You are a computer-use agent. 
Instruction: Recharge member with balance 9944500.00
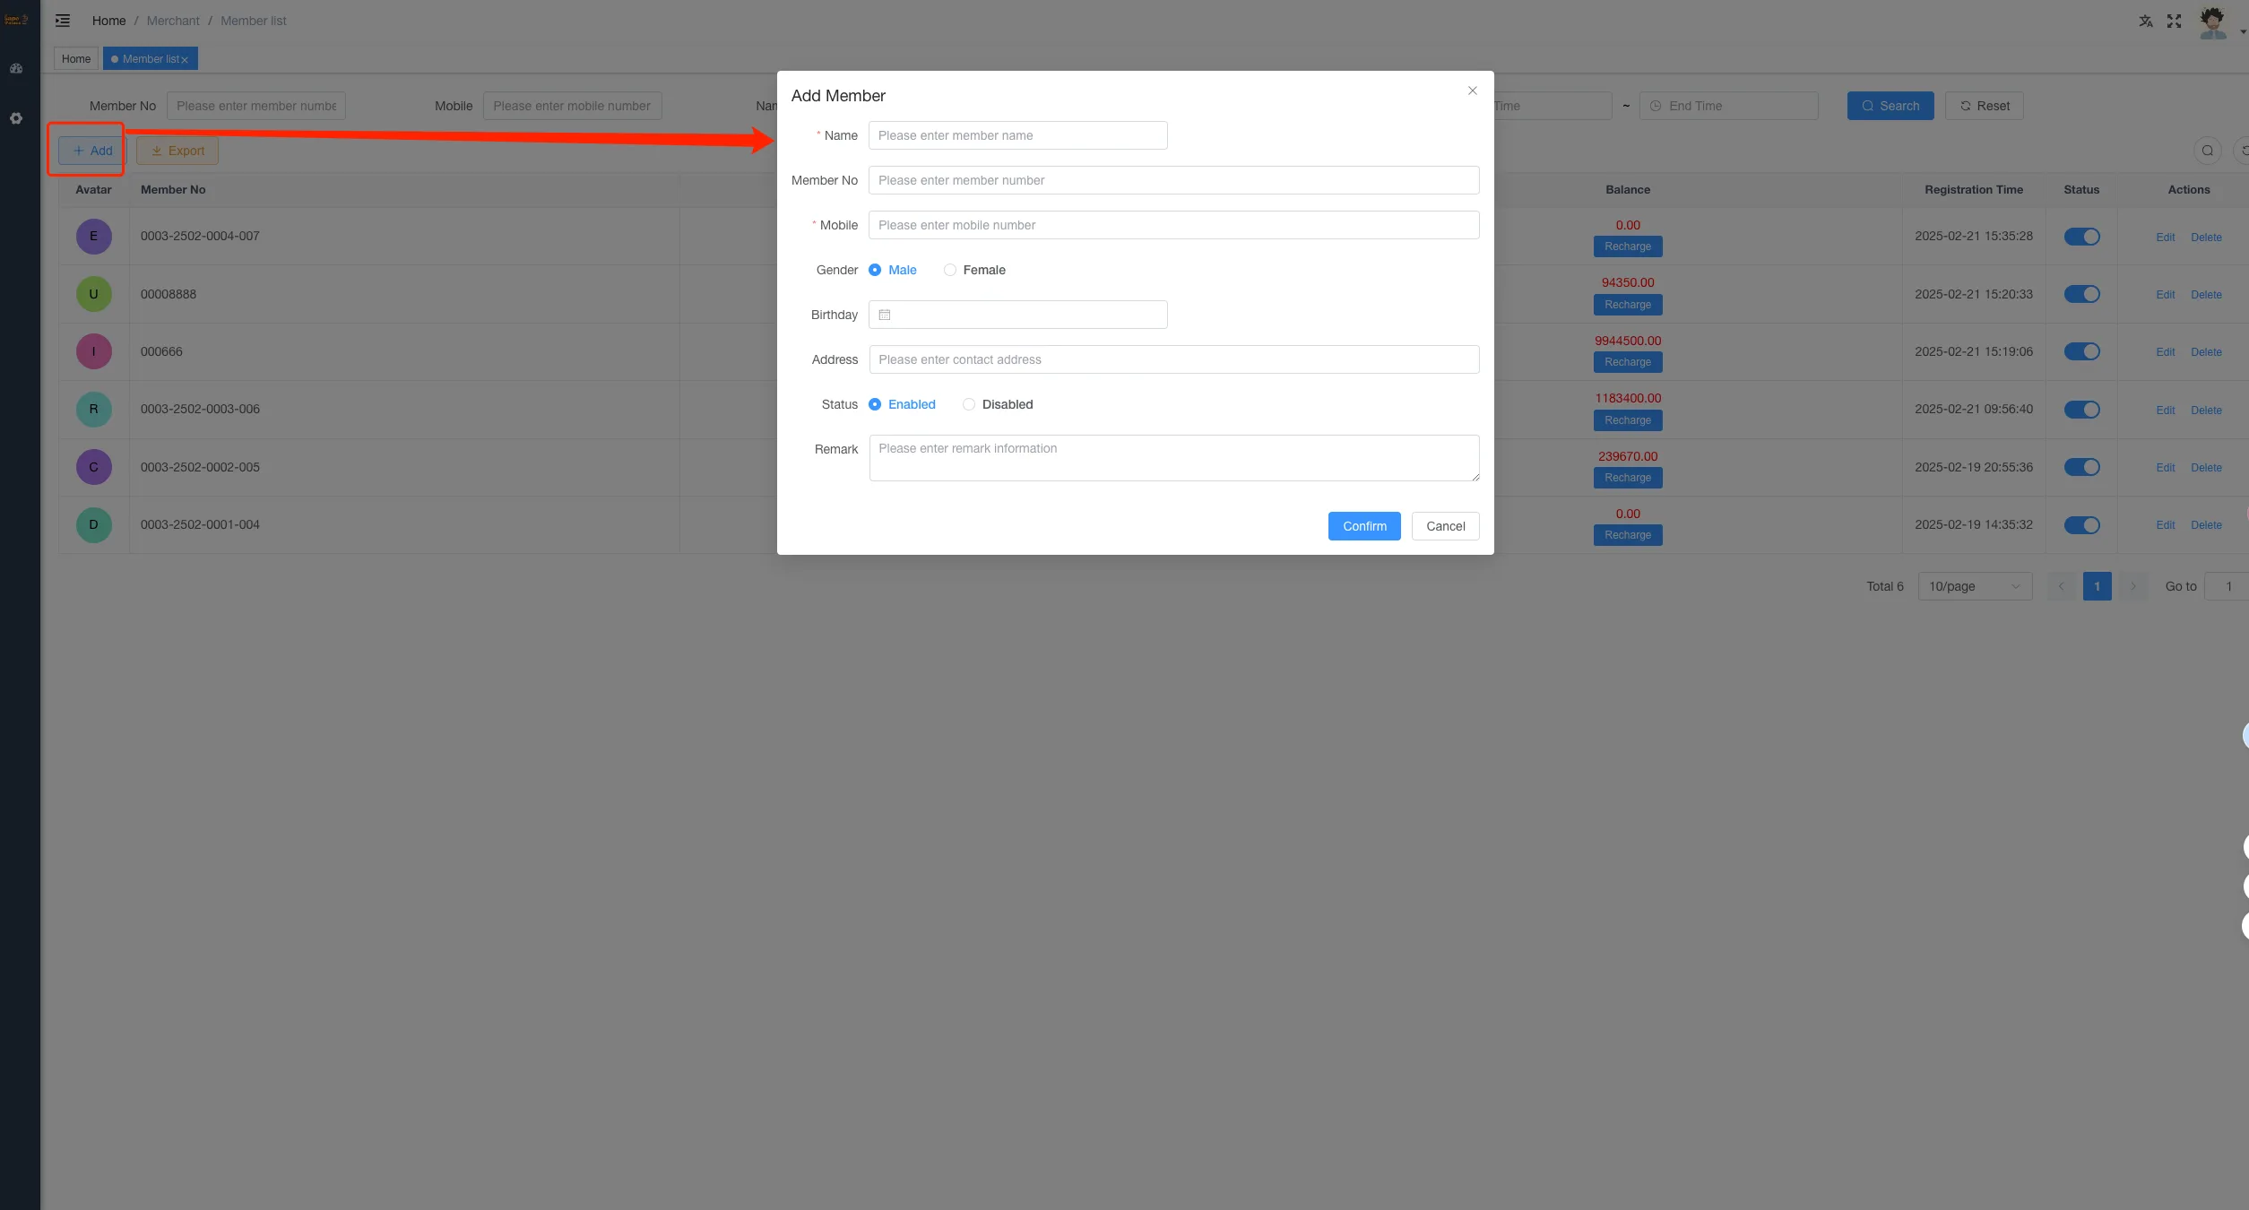[1628, 362]
